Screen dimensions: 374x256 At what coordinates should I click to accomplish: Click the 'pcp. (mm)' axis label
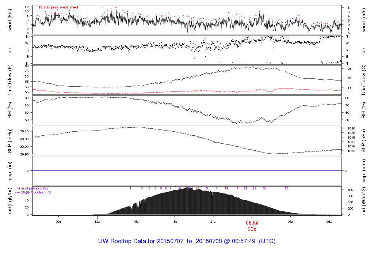pyautogui.click(x=363, y=171)
